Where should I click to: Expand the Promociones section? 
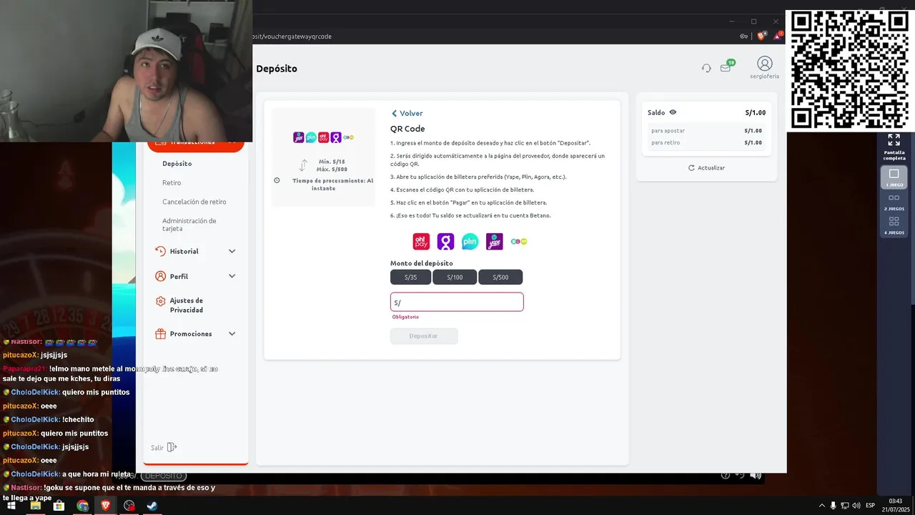(x=195, y=333)
